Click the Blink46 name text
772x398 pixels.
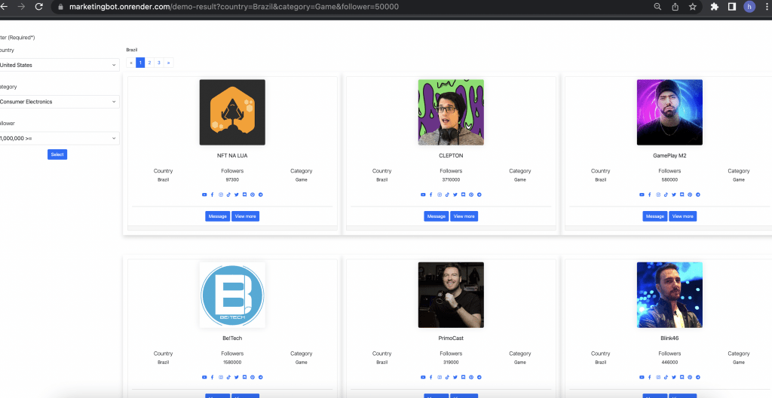tap(669, 338)
